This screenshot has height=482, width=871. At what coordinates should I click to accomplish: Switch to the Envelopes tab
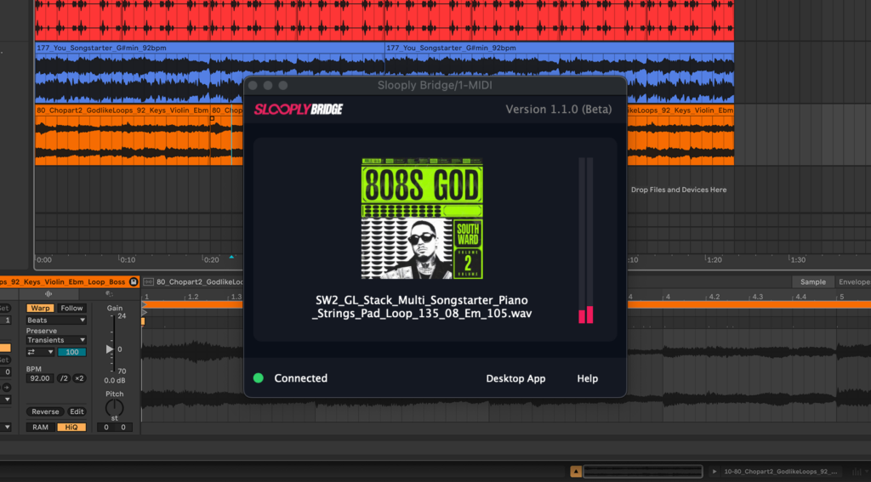tap(853, 282)
